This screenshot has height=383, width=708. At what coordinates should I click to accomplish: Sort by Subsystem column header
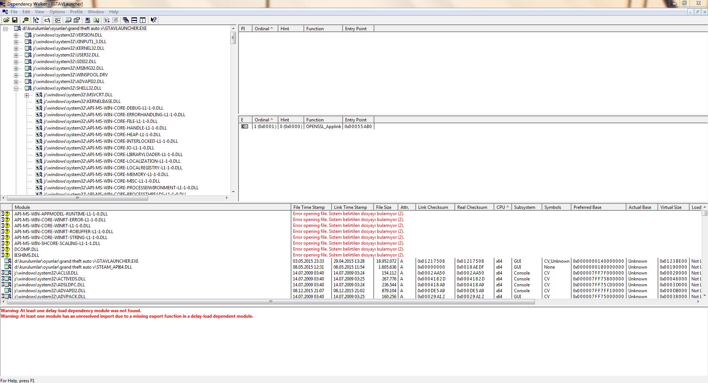pyautogui.click(x=527, y=207)
